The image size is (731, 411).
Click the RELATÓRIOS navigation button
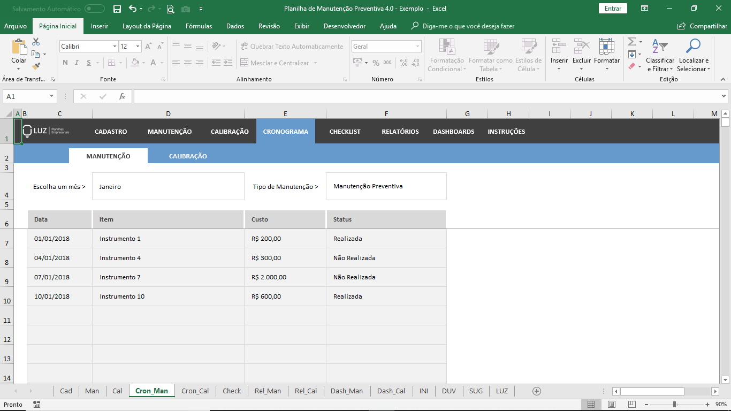coord(400,132)
